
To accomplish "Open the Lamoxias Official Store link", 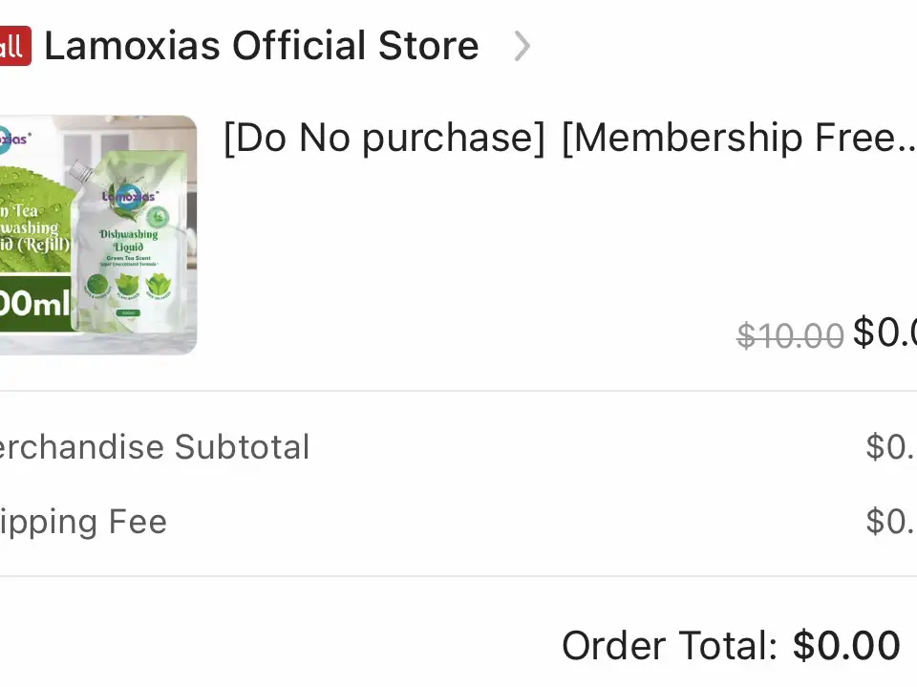I will pyautogui.click(x=261, y=46).
